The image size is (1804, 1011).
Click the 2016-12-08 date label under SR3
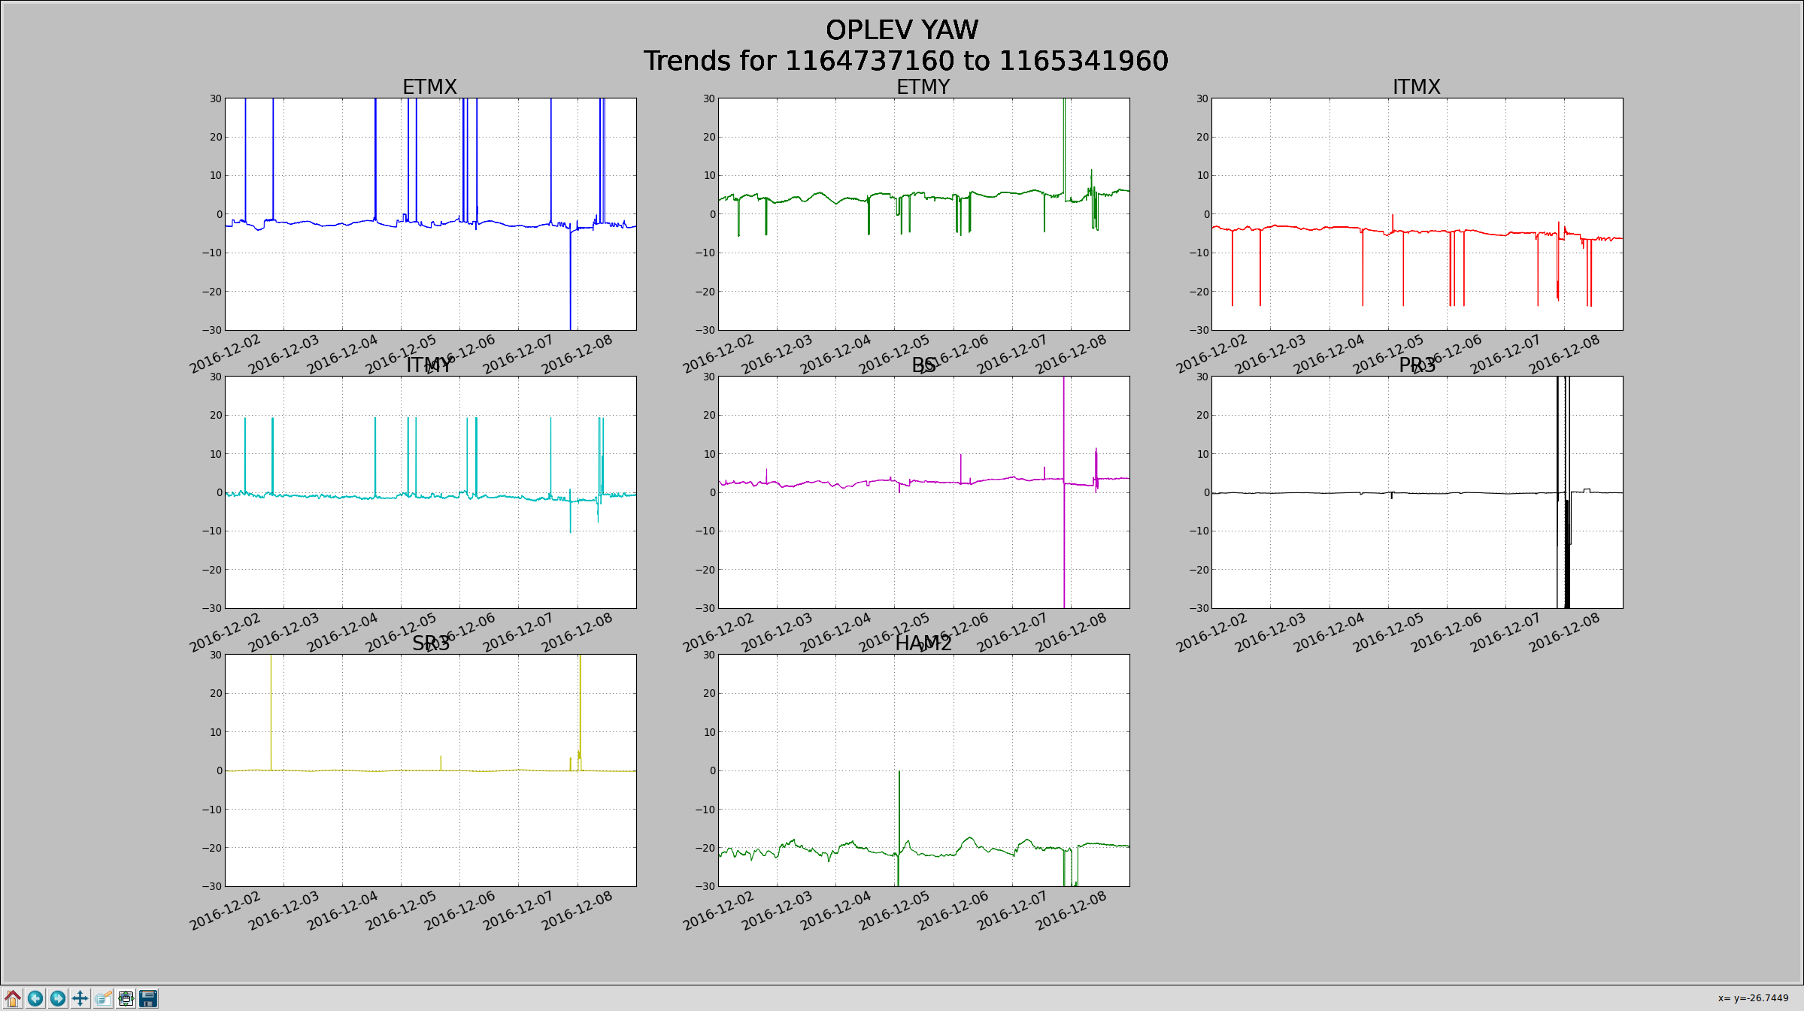coord(578,910)
